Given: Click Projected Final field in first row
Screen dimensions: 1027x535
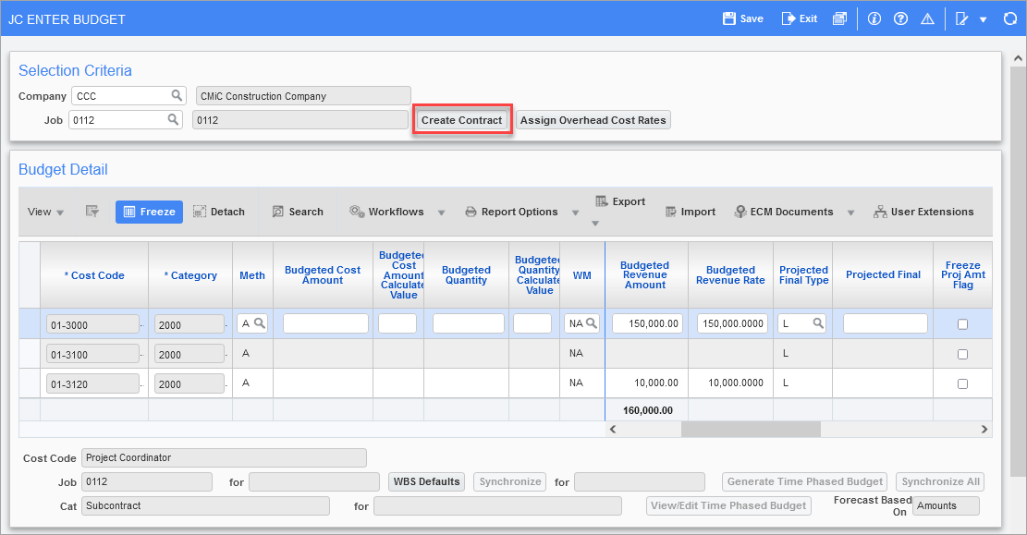Looking at the screenshot, I should 886,323.
